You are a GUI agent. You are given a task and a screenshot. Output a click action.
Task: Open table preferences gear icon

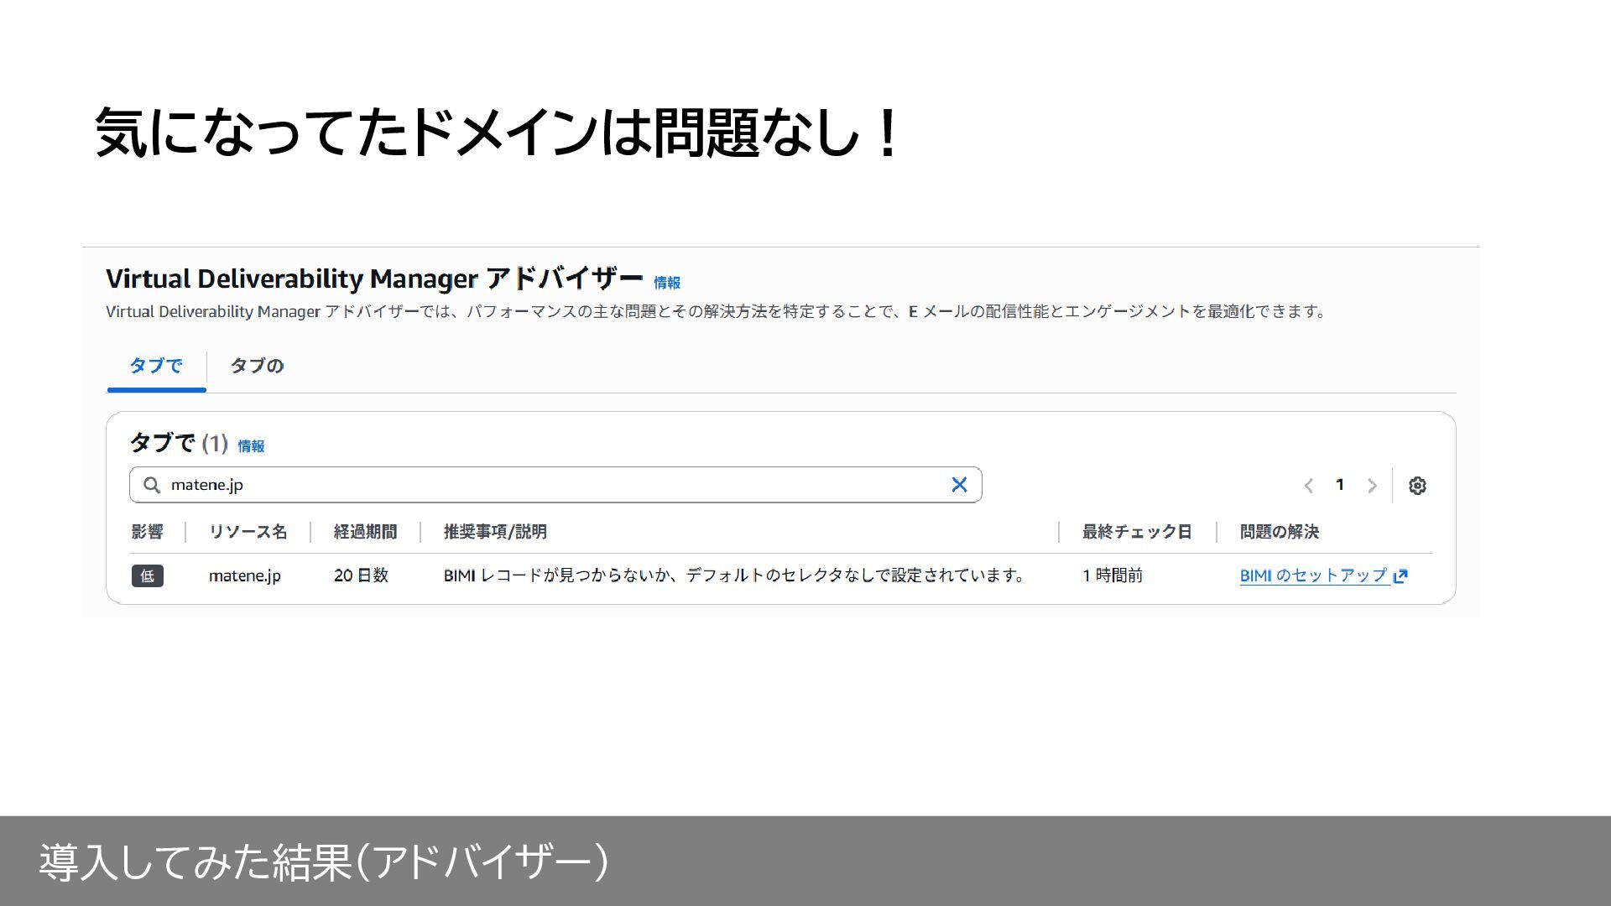pos(1417,486)
